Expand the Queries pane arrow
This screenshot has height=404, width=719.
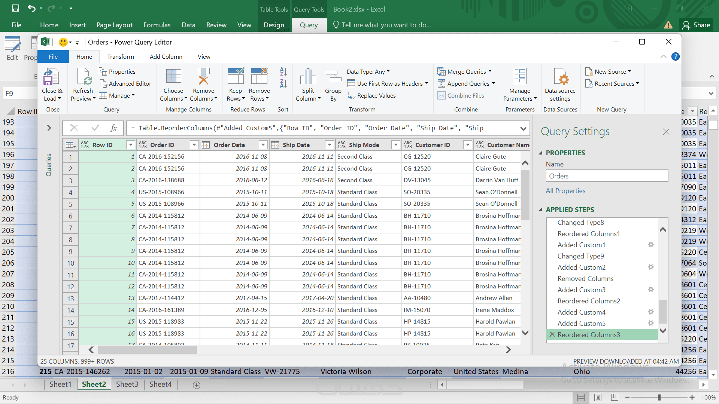point(49,128)
